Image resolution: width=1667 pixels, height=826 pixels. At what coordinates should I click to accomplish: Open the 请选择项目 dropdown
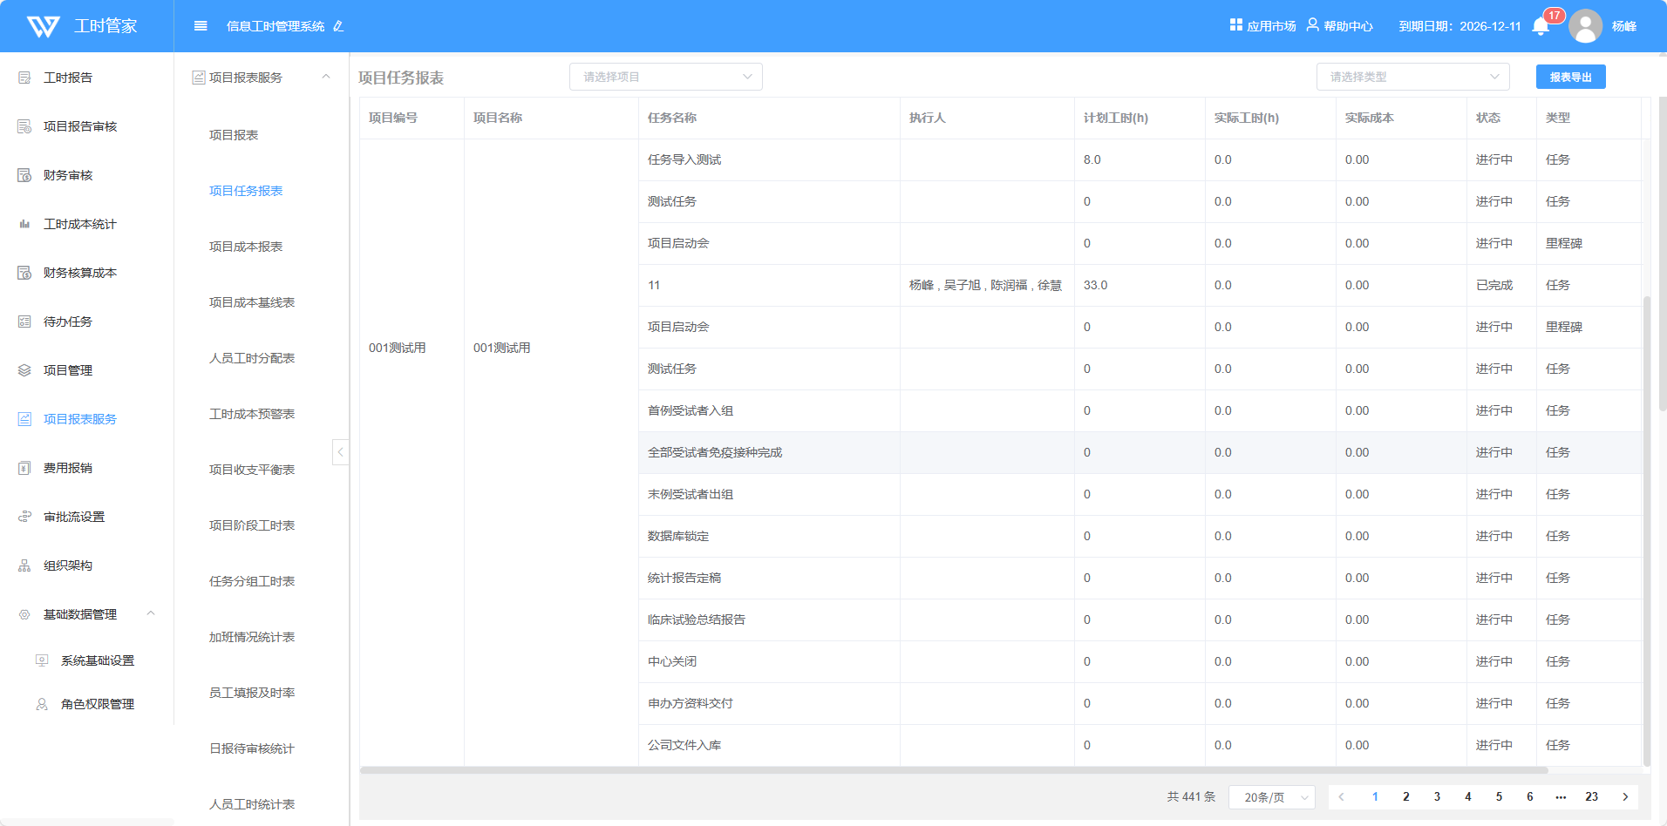click(665, 77)
